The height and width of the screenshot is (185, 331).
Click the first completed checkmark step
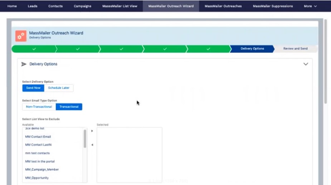(x=34, y=49)
